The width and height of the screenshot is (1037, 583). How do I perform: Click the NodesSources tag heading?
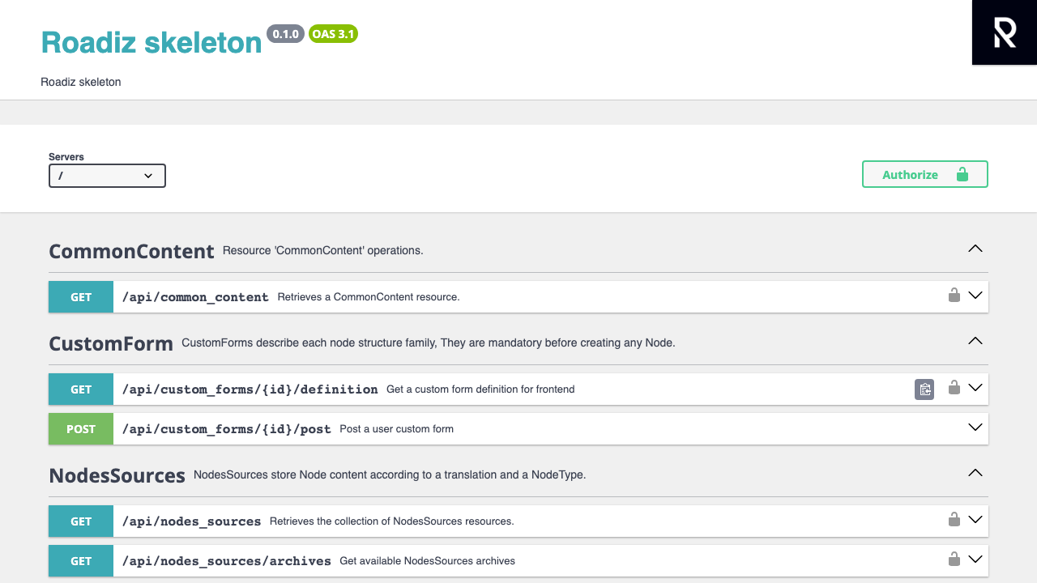[117, 475]
